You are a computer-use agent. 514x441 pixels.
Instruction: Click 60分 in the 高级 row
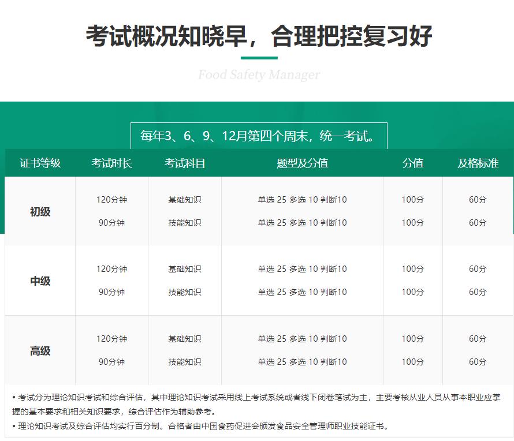pos(477,338)
